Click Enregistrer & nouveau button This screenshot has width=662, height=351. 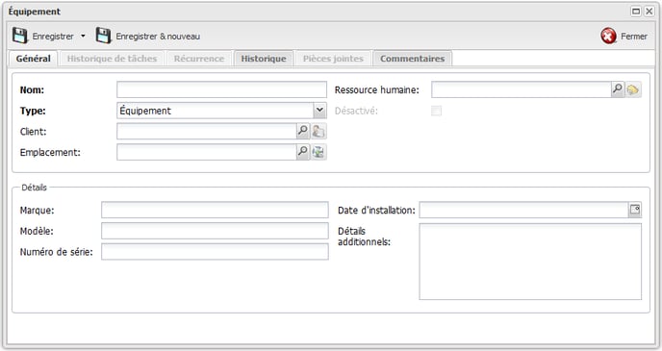tap(148, 37)
